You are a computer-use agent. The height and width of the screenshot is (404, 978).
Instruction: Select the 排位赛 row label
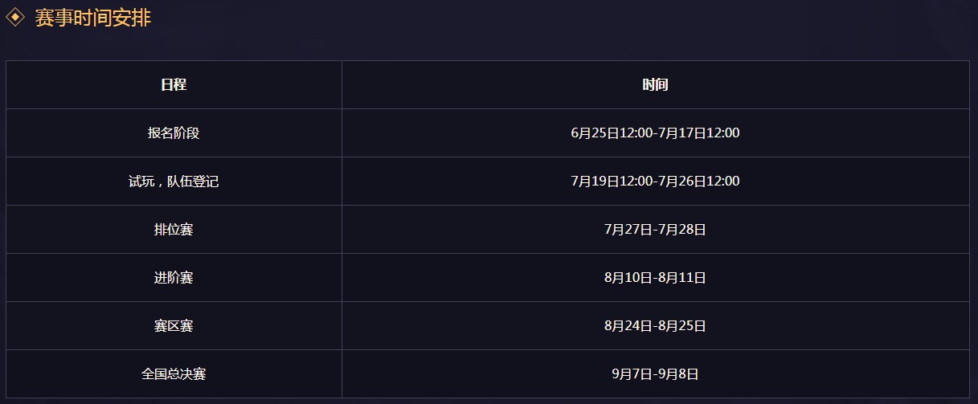pyautogui.click(x=174, y=229)
